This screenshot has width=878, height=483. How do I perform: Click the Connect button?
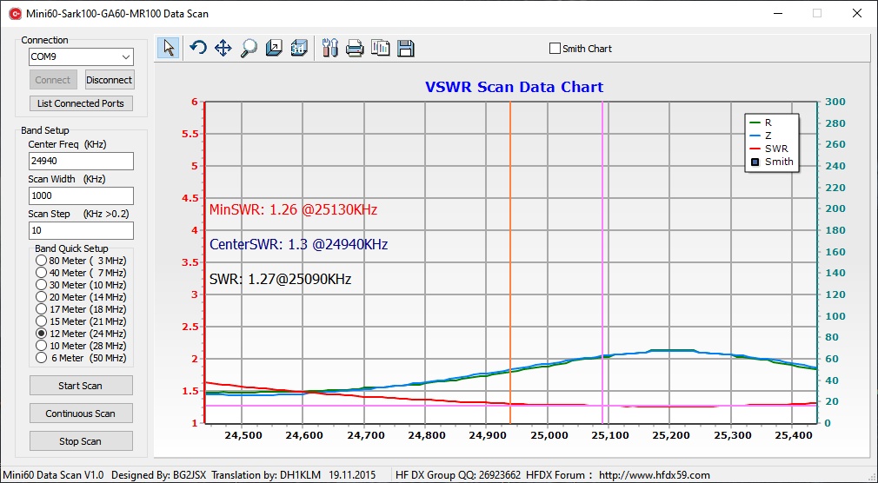coord(53,80)
